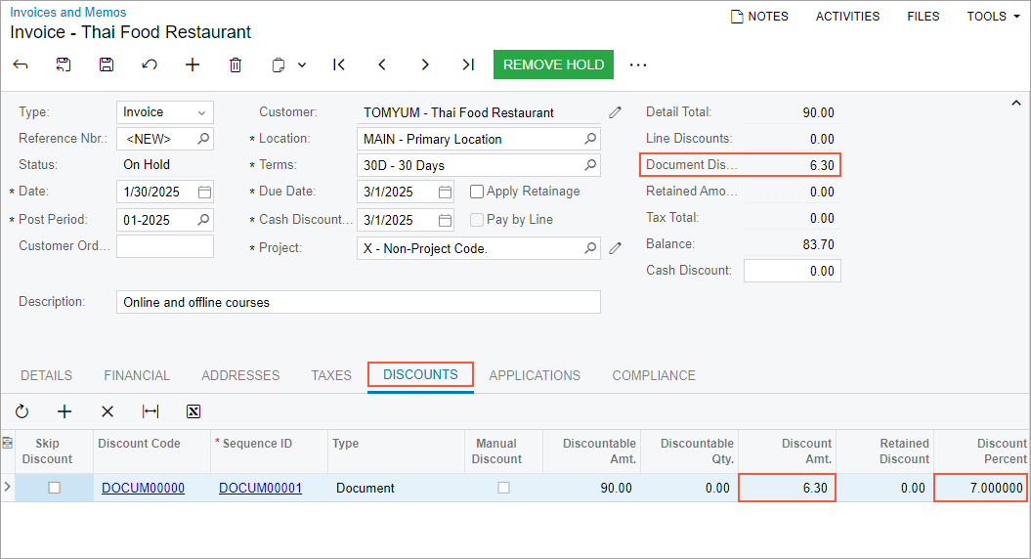Delete the invoice using trash icon

236,64
